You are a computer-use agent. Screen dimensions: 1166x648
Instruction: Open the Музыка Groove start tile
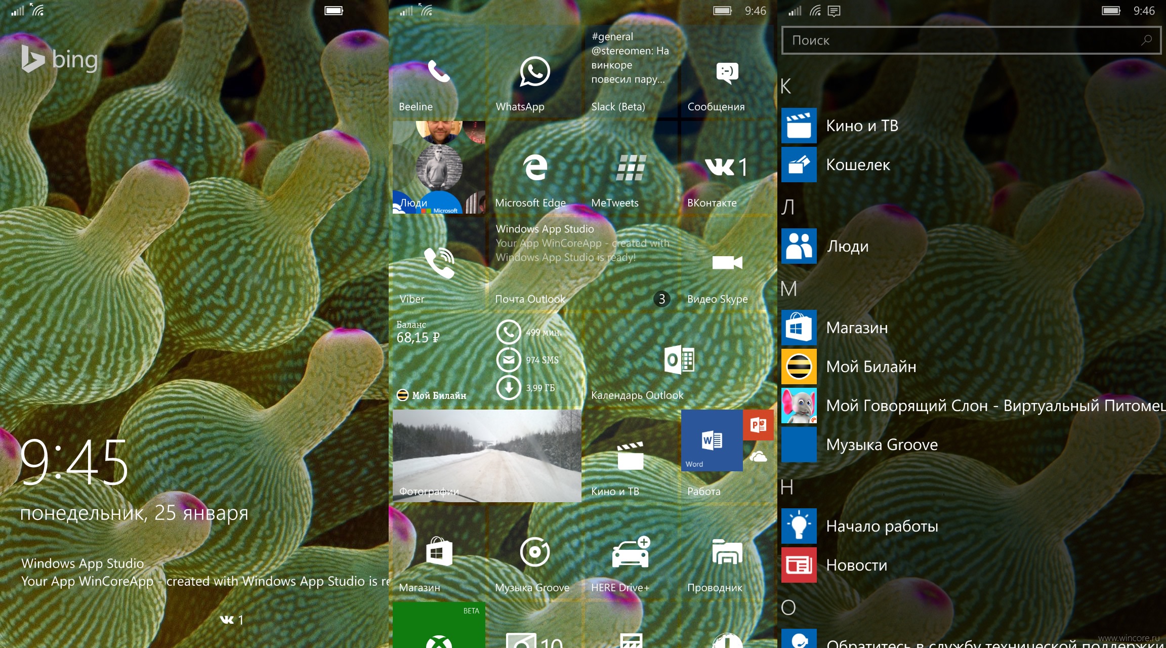(535, 552)
